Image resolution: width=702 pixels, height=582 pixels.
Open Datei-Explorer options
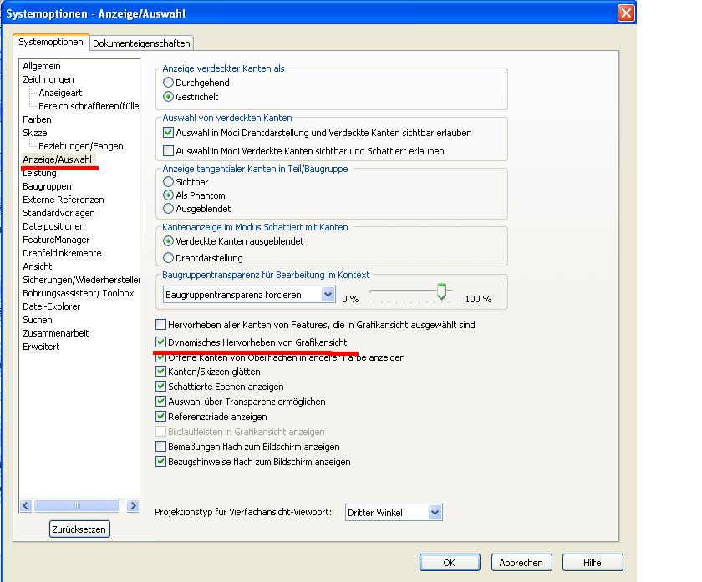pyautogui.click(x=52, y=307)
